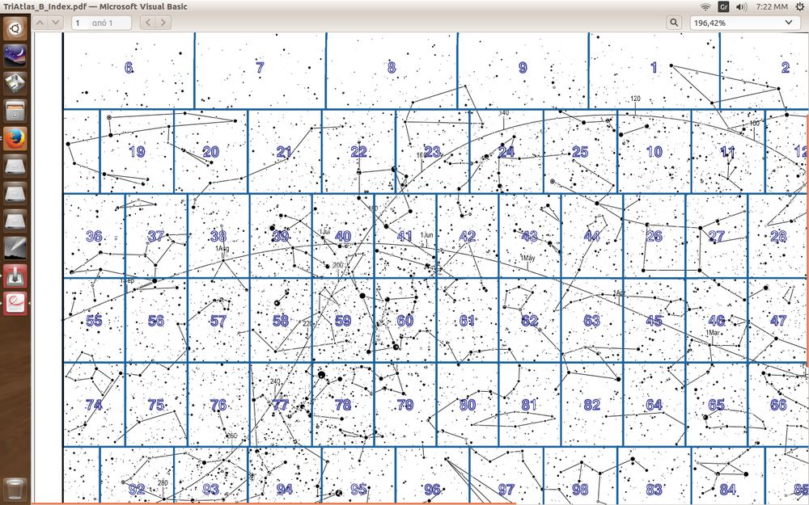The width and height of the screenshot is (809, 505).
Task: Go to the previous page with the up arrow
Action: pyautogui.click(x=40, y=23)
